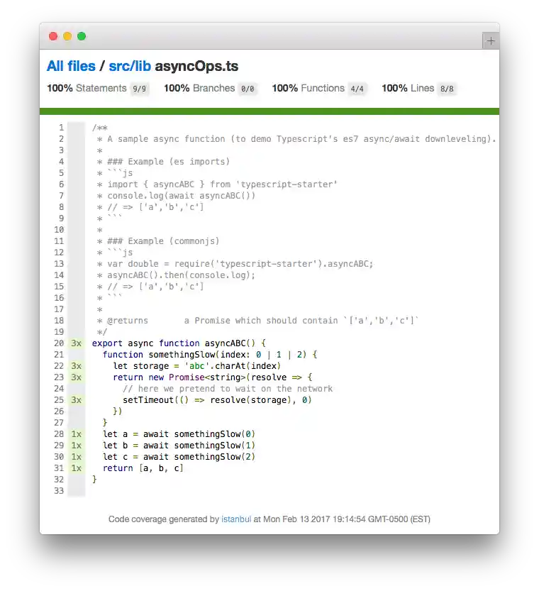Click the '@returns a Promise' comment line
Screen dimensions: 539x591
[258, 321]
